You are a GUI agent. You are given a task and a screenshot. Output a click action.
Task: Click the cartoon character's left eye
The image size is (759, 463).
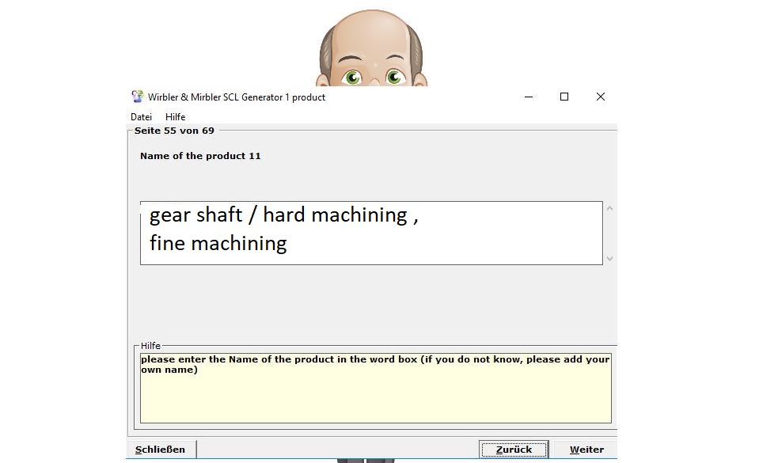351,77
